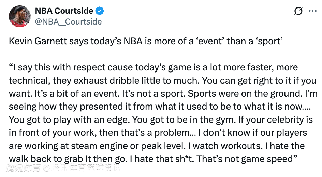Image resolution: width=322 pixels, height=177 pixels.
Task: Click the blue verified badge
Action: coord(99,11)
